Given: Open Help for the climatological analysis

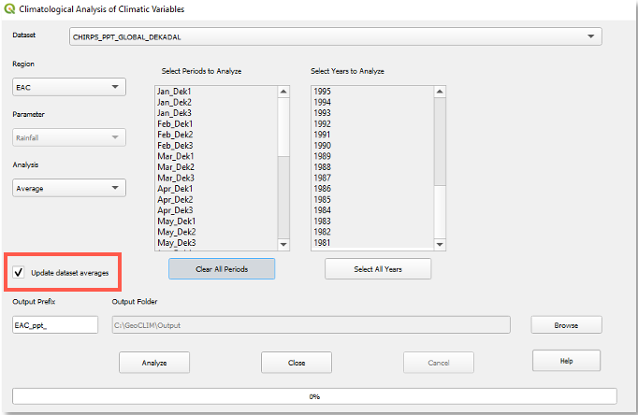Looking at the screenshot, I should [565, 361].
